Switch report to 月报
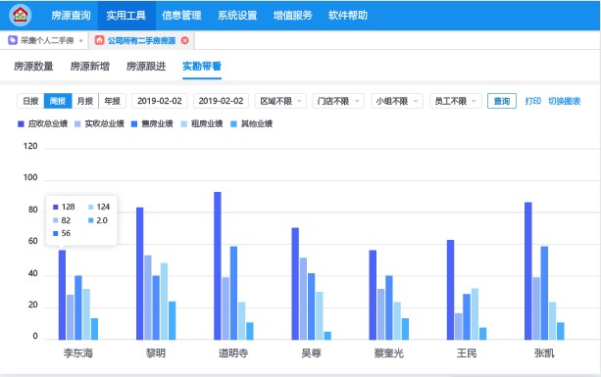 pos(85,101)
